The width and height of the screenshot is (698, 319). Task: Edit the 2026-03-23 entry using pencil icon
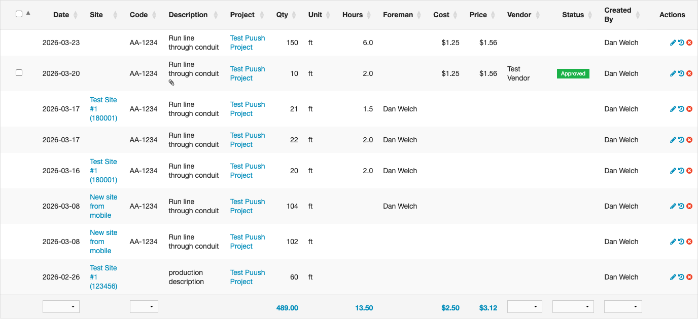[673, 42]
